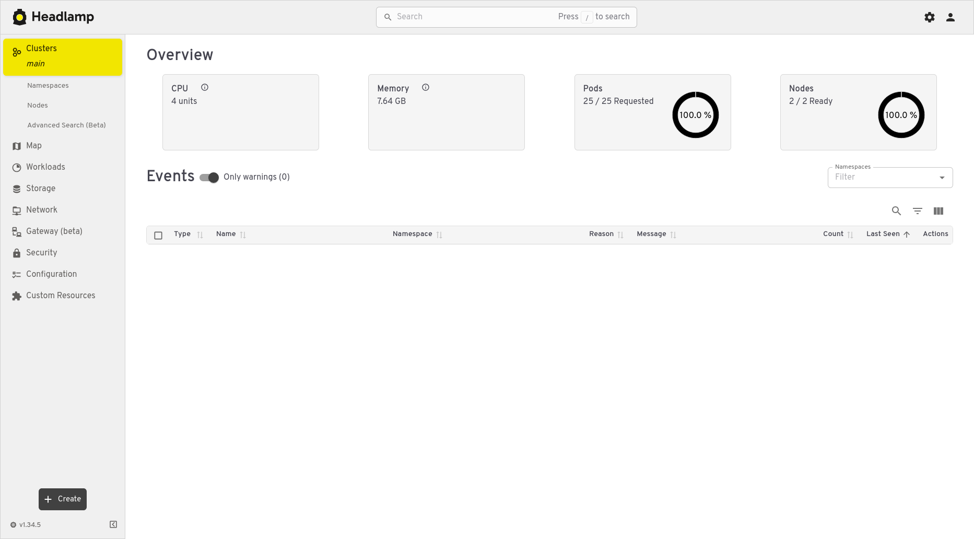Open the Security section
This screenshot has height=539, width=974.
pyautogui.click(x=41, y=253)
